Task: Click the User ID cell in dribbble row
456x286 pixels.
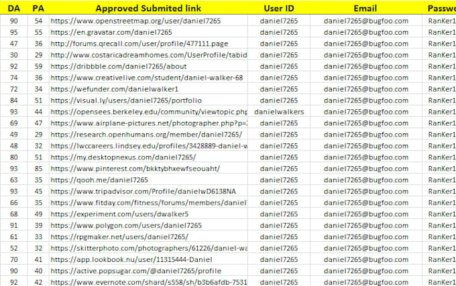Action: [279, 66]
